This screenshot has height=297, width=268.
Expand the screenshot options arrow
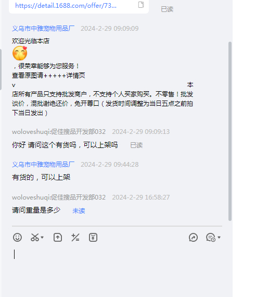click(42, 237)
